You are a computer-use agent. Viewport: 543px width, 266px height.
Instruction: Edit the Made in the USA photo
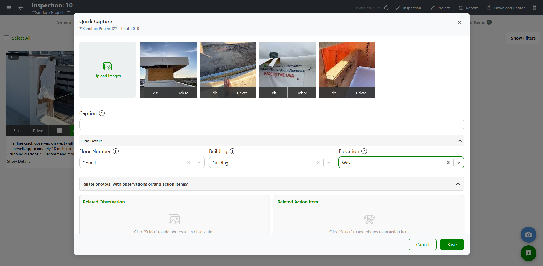tap(273, 93)
